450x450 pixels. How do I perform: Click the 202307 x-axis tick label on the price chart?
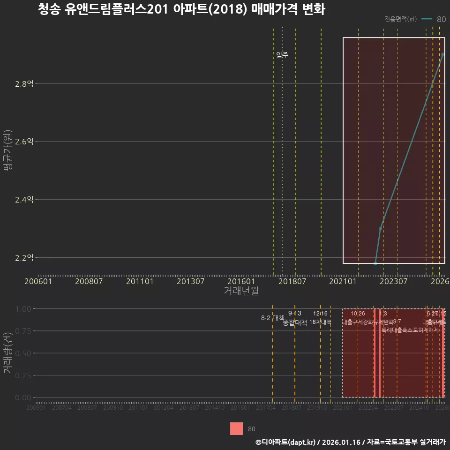click(x=393, y=281)
